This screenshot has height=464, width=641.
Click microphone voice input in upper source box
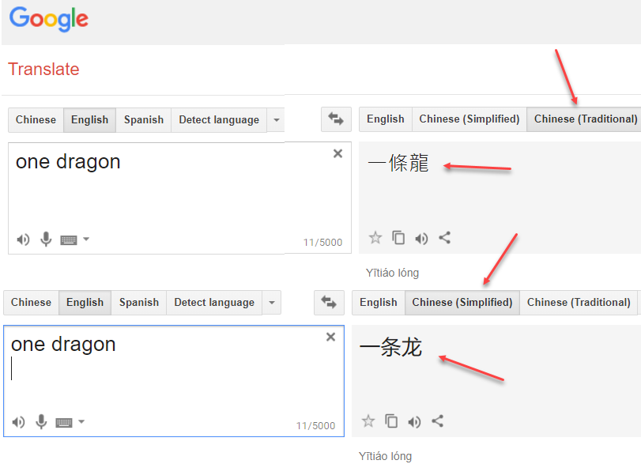coord(46,240)
